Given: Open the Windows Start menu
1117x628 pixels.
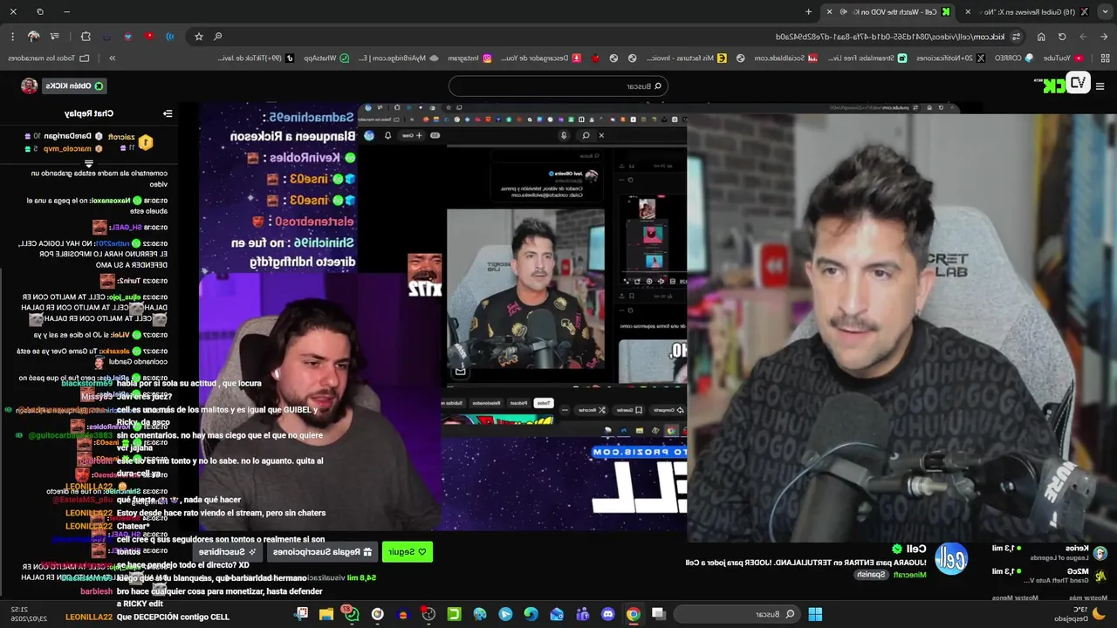Looking at the screenshot, I should coord(815,614).
